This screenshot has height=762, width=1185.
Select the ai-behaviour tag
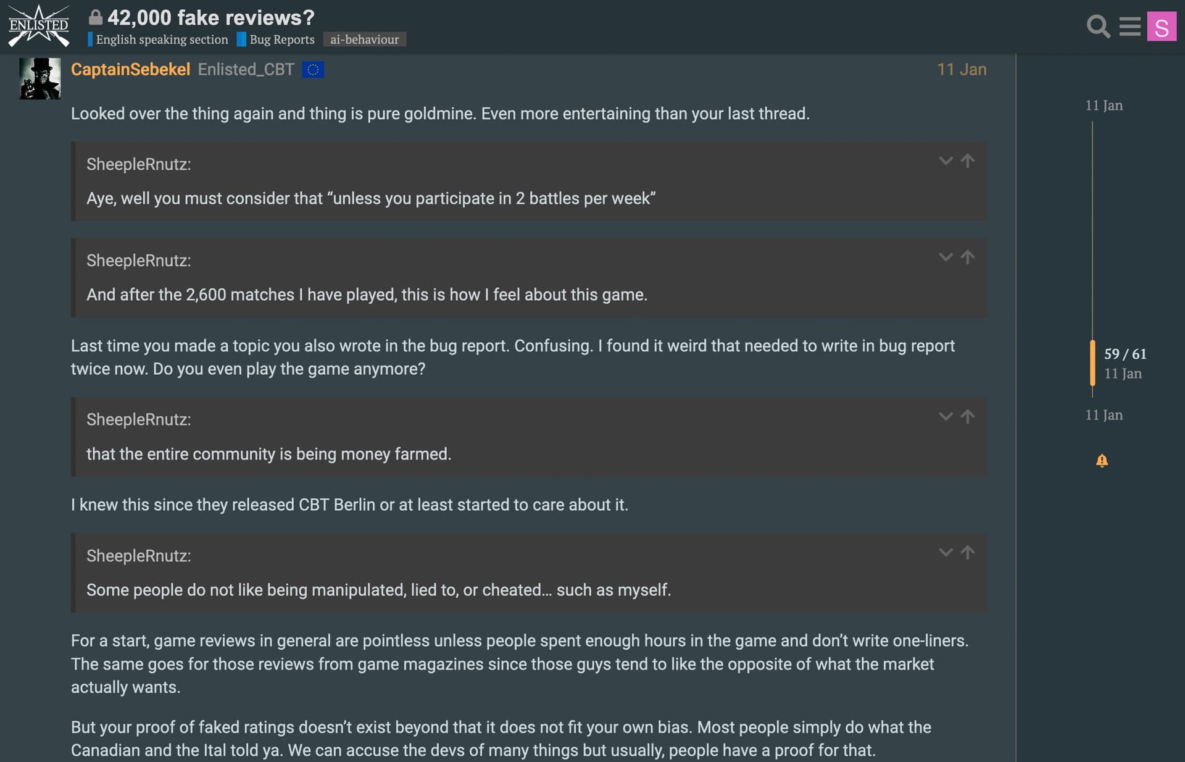tap(364, 40)
